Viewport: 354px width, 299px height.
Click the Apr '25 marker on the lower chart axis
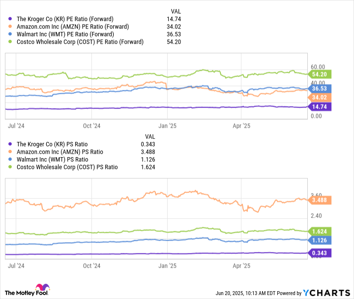click(x=241, y=266)
